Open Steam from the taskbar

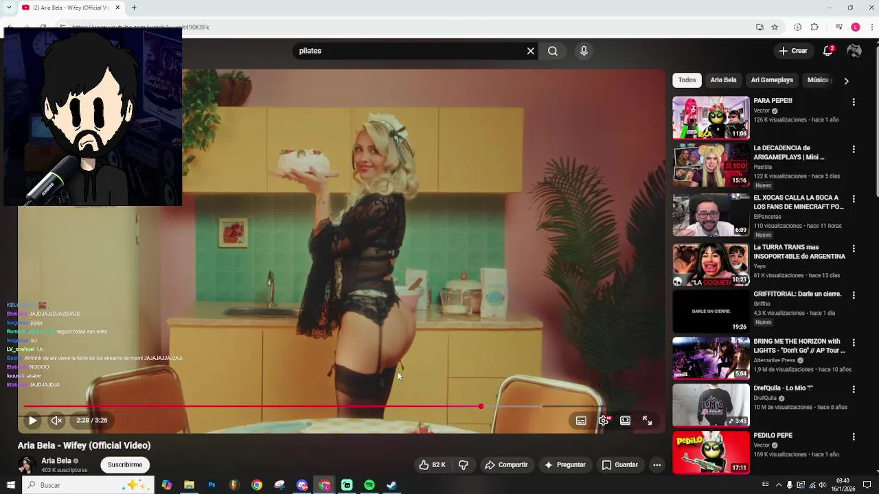click(x=391, y=485)
